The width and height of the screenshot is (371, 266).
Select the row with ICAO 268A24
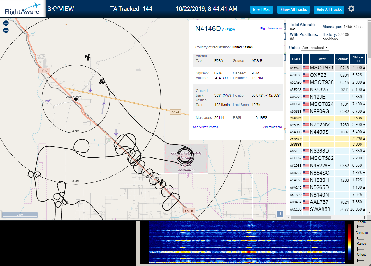tap(328, 118)
